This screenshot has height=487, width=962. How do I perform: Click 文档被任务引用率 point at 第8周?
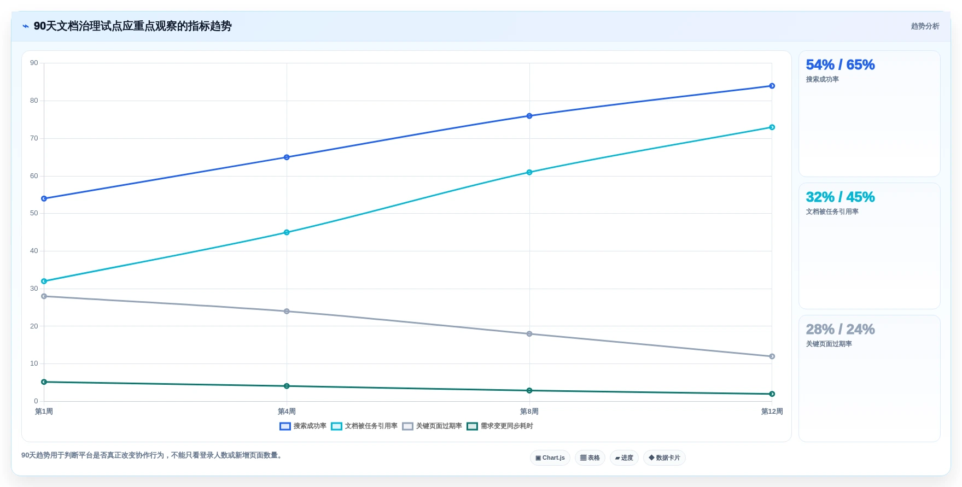coord(529,172)
